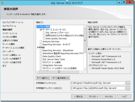Click Microsoft Visual Studio 2010 Shell entry
This screenshot has width=135, height=102.
pyautogui.click(x=108, y=68)
